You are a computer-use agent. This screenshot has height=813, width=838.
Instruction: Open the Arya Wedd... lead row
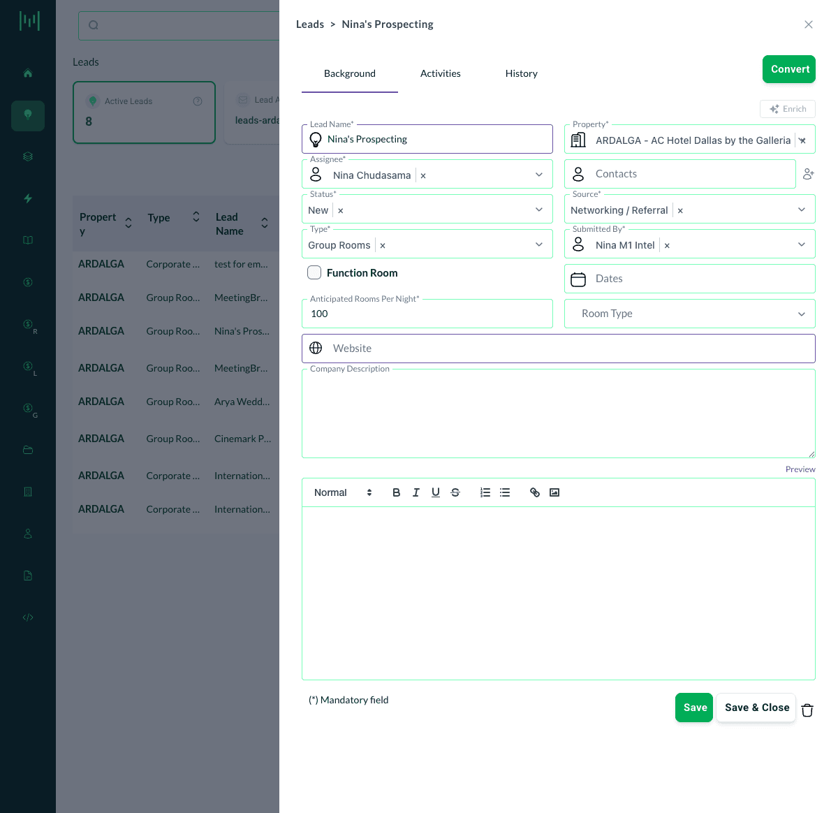click(x=176, y=402)
